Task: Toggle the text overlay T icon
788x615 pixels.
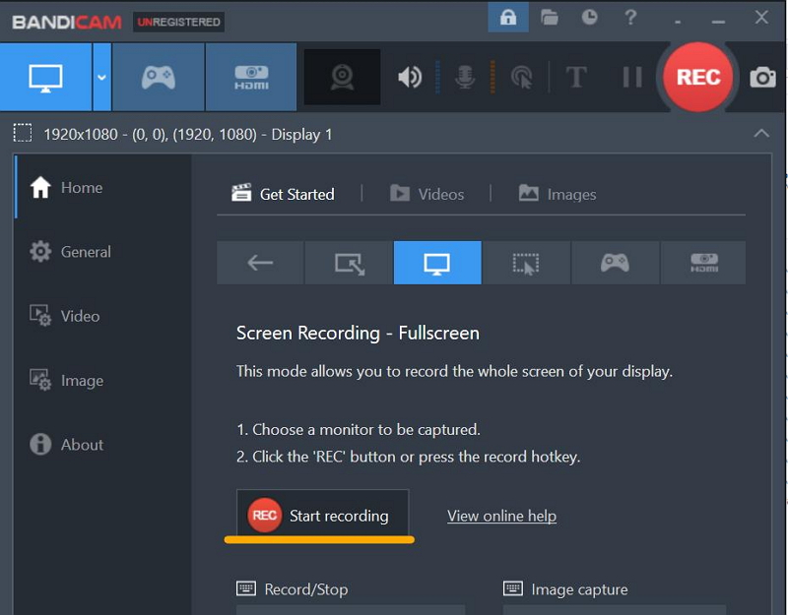Action: click(576, 78)
